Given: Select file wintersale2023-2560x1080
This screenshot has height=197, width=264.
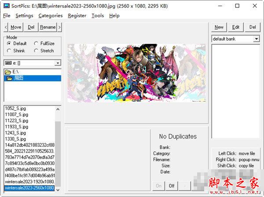Looking at the screenshot, I should point(29,188).
